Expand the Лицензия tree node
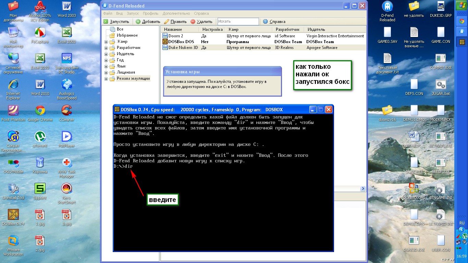 point(106,73)
